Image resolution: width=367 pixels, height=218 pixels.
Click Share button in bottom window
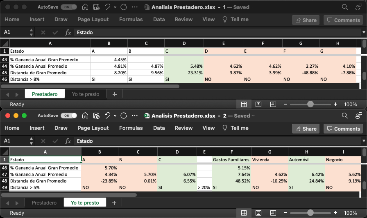pos(306,129)
